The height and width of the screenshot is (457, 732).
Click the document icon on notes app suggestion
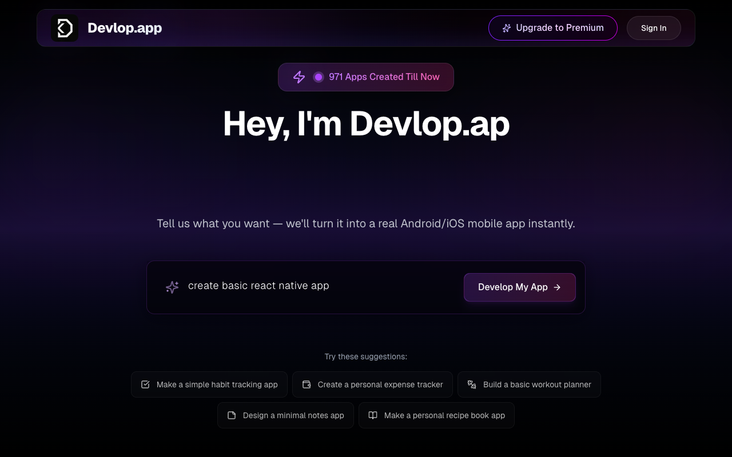(x=231, y=415)
